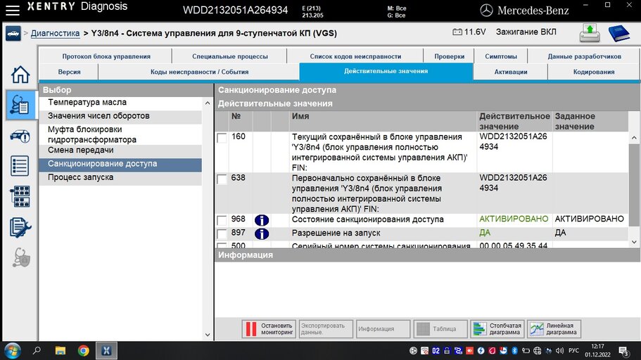Open the network globe tray icon

[x=537, y=351]
